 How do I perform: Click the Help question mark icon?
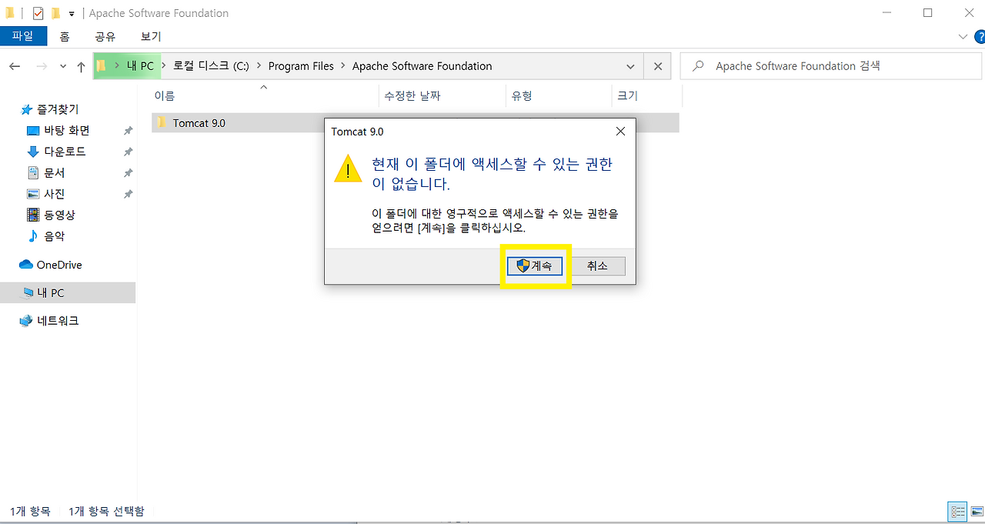click(x=979, y=36)
